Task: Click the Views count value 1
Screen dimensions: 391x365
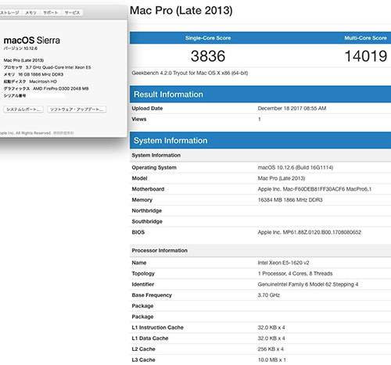Action: [260, 119]
